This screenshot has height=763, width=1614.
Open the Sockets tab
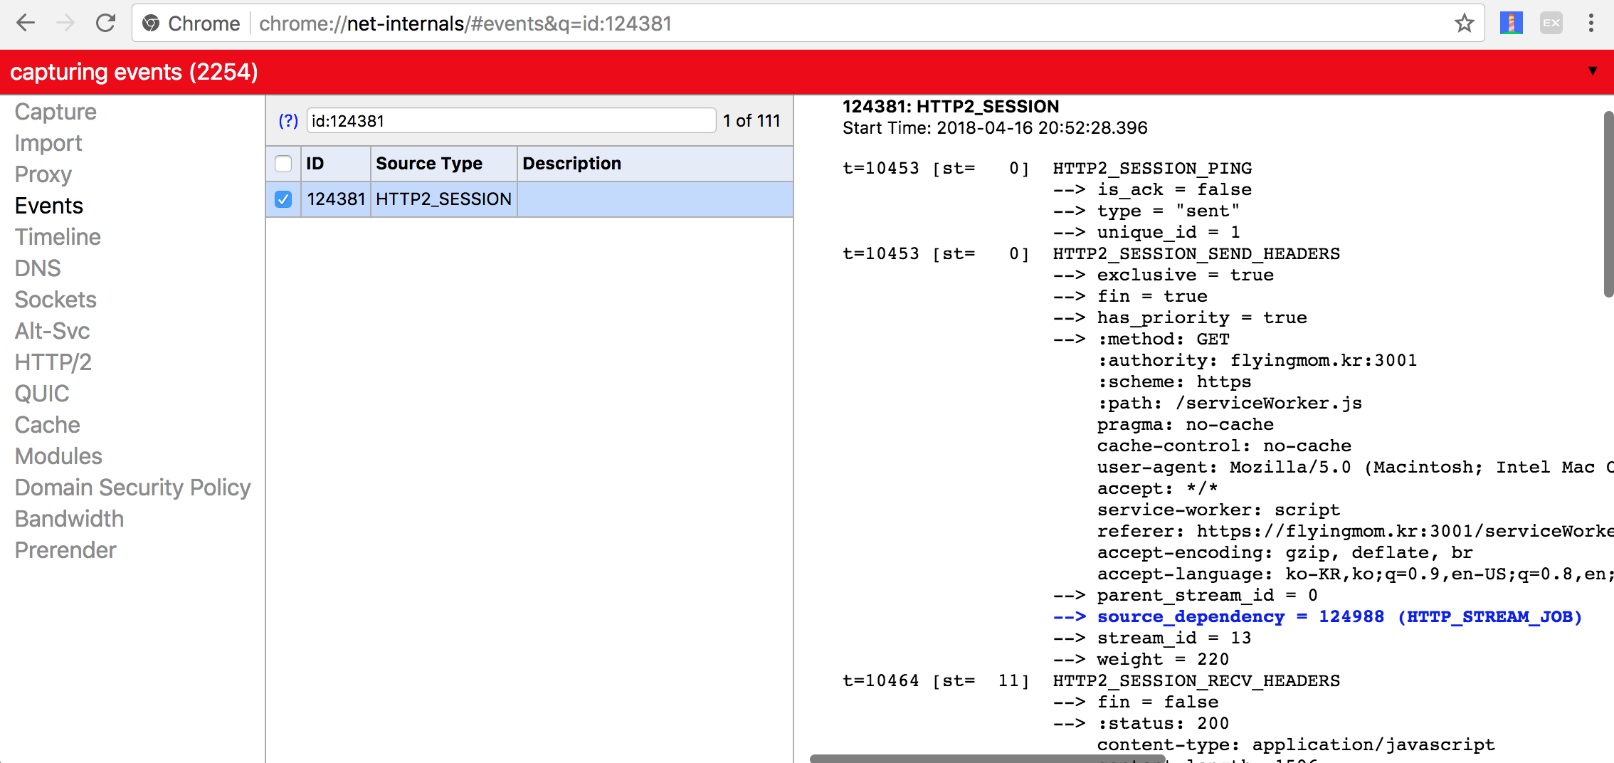[x=56, y=300]
